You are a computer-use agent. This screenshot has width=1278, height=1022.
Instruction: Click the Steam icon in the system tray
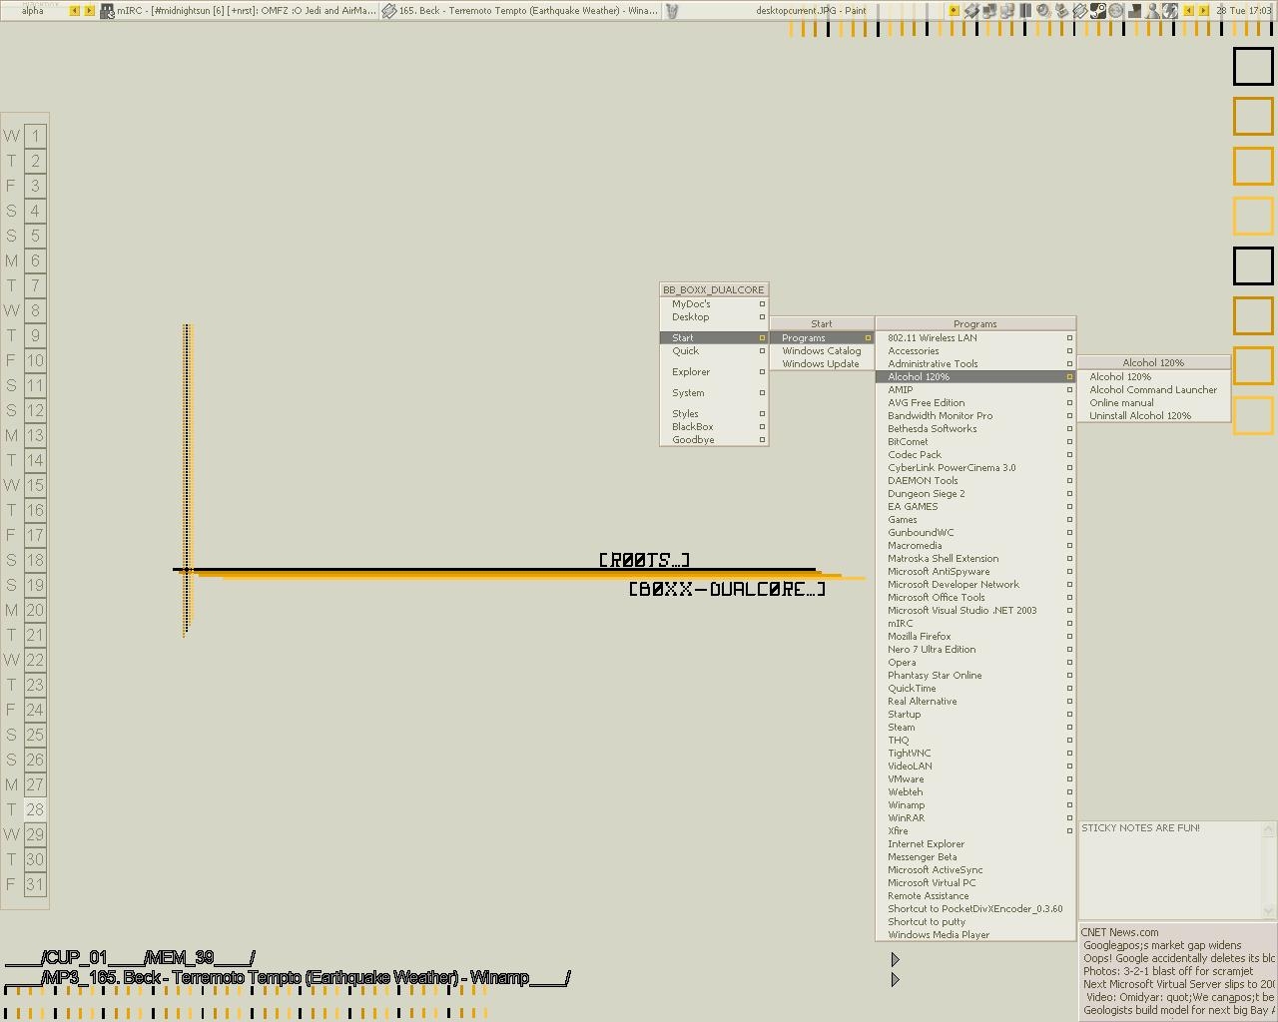pos(1097,11)
